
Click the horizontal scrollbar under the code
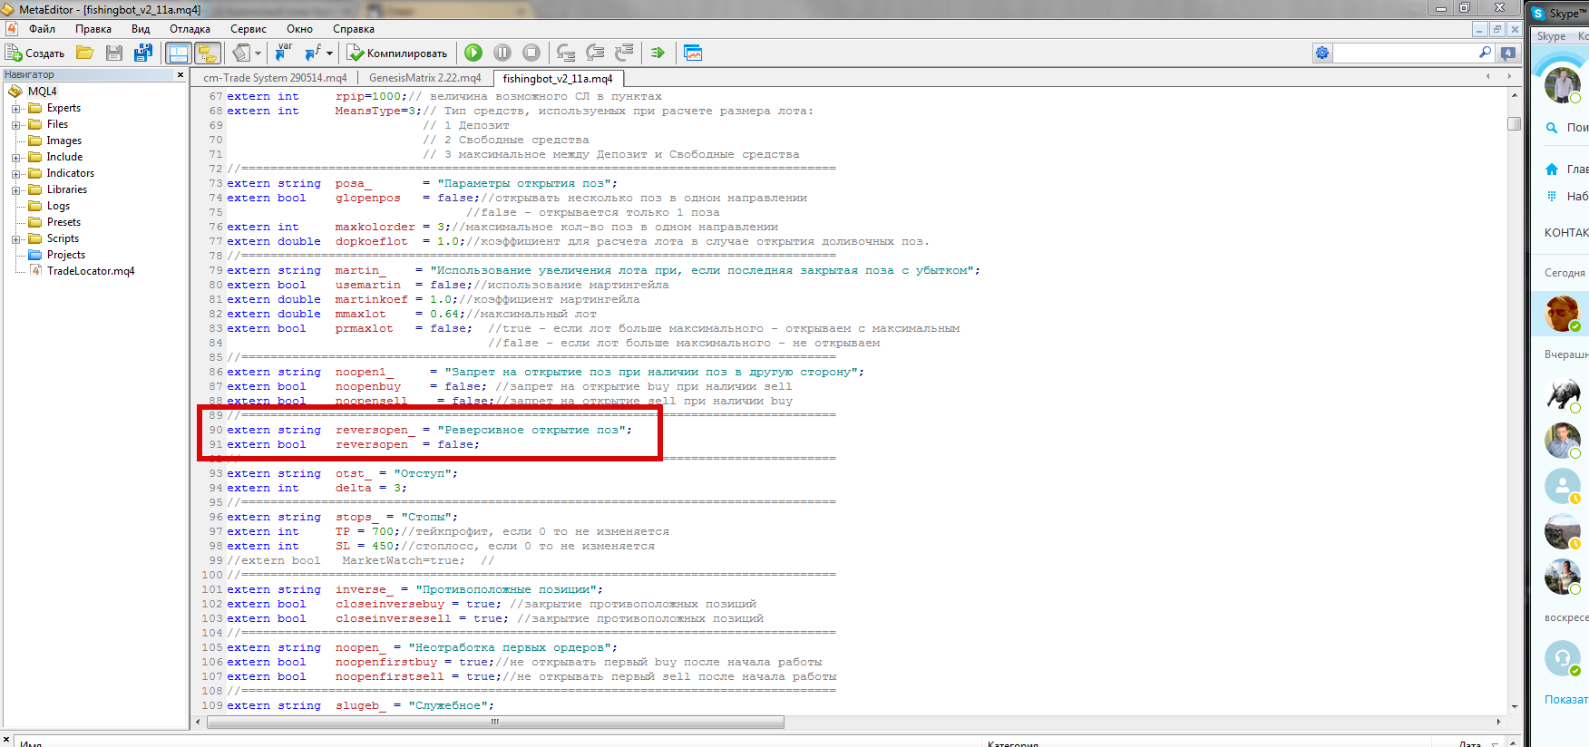click(x=495, y=723)
